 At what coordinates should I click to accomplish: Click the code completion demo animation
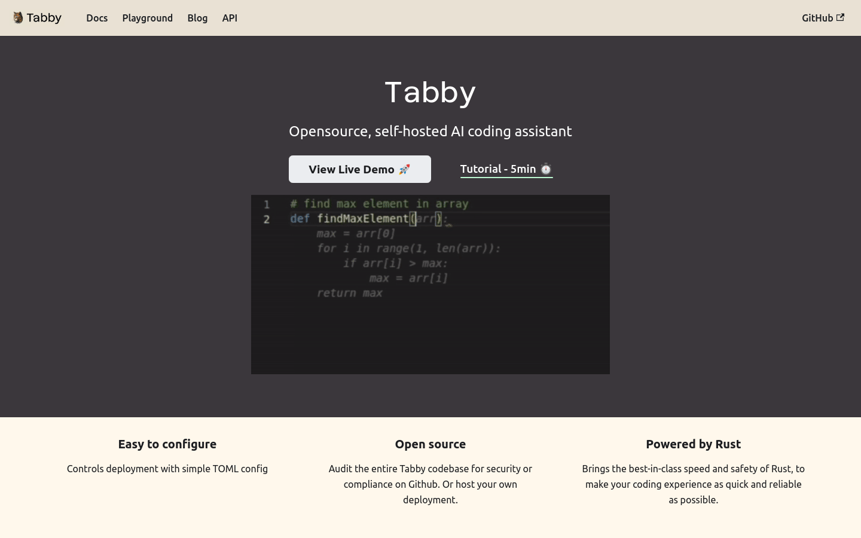pyautogui.click(x=430, y=285)
